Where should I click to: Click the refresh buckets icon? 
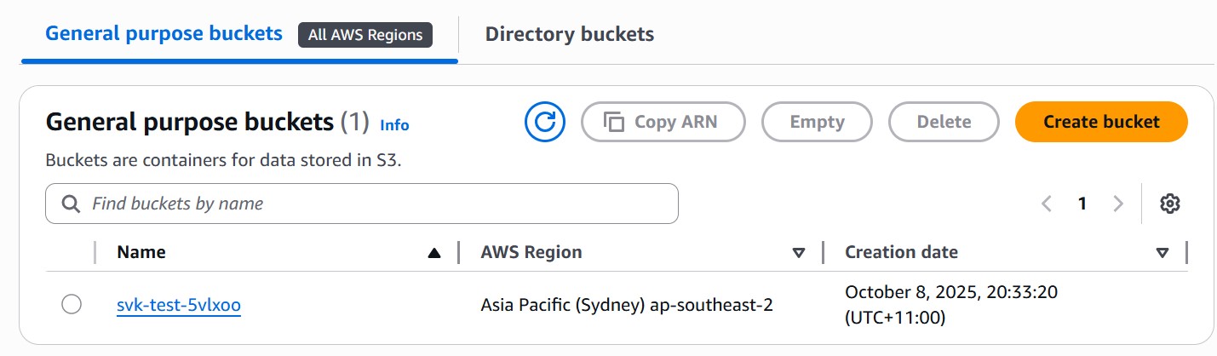[545, 122]
